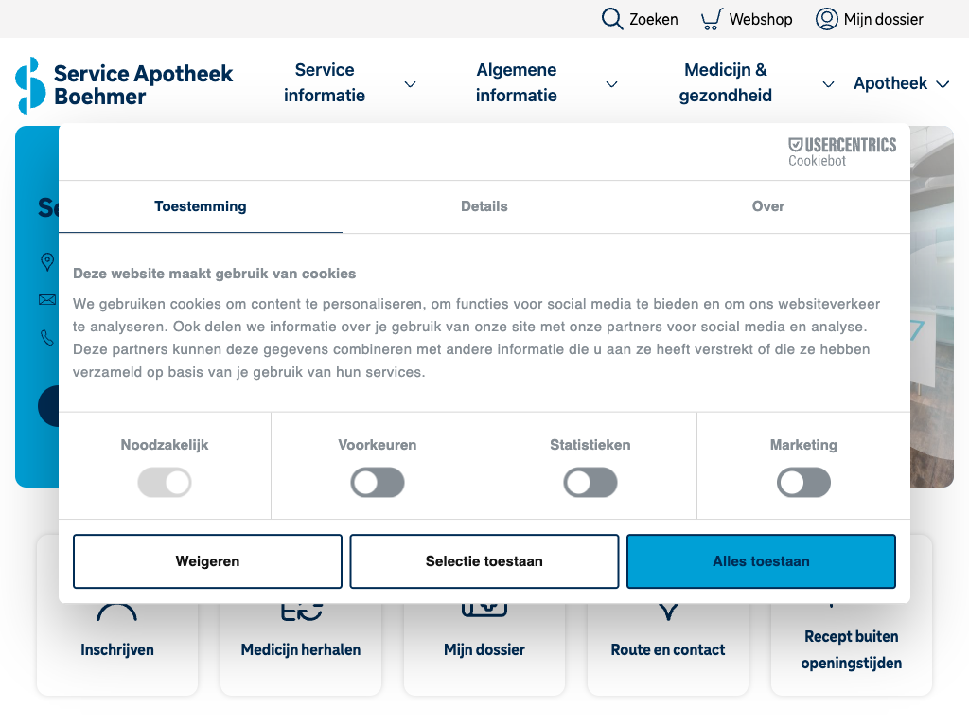Switch on Marketing cookies toggle
Image resolution: width=969 pixels, height=727 pixels.
(x=803, y=483)
